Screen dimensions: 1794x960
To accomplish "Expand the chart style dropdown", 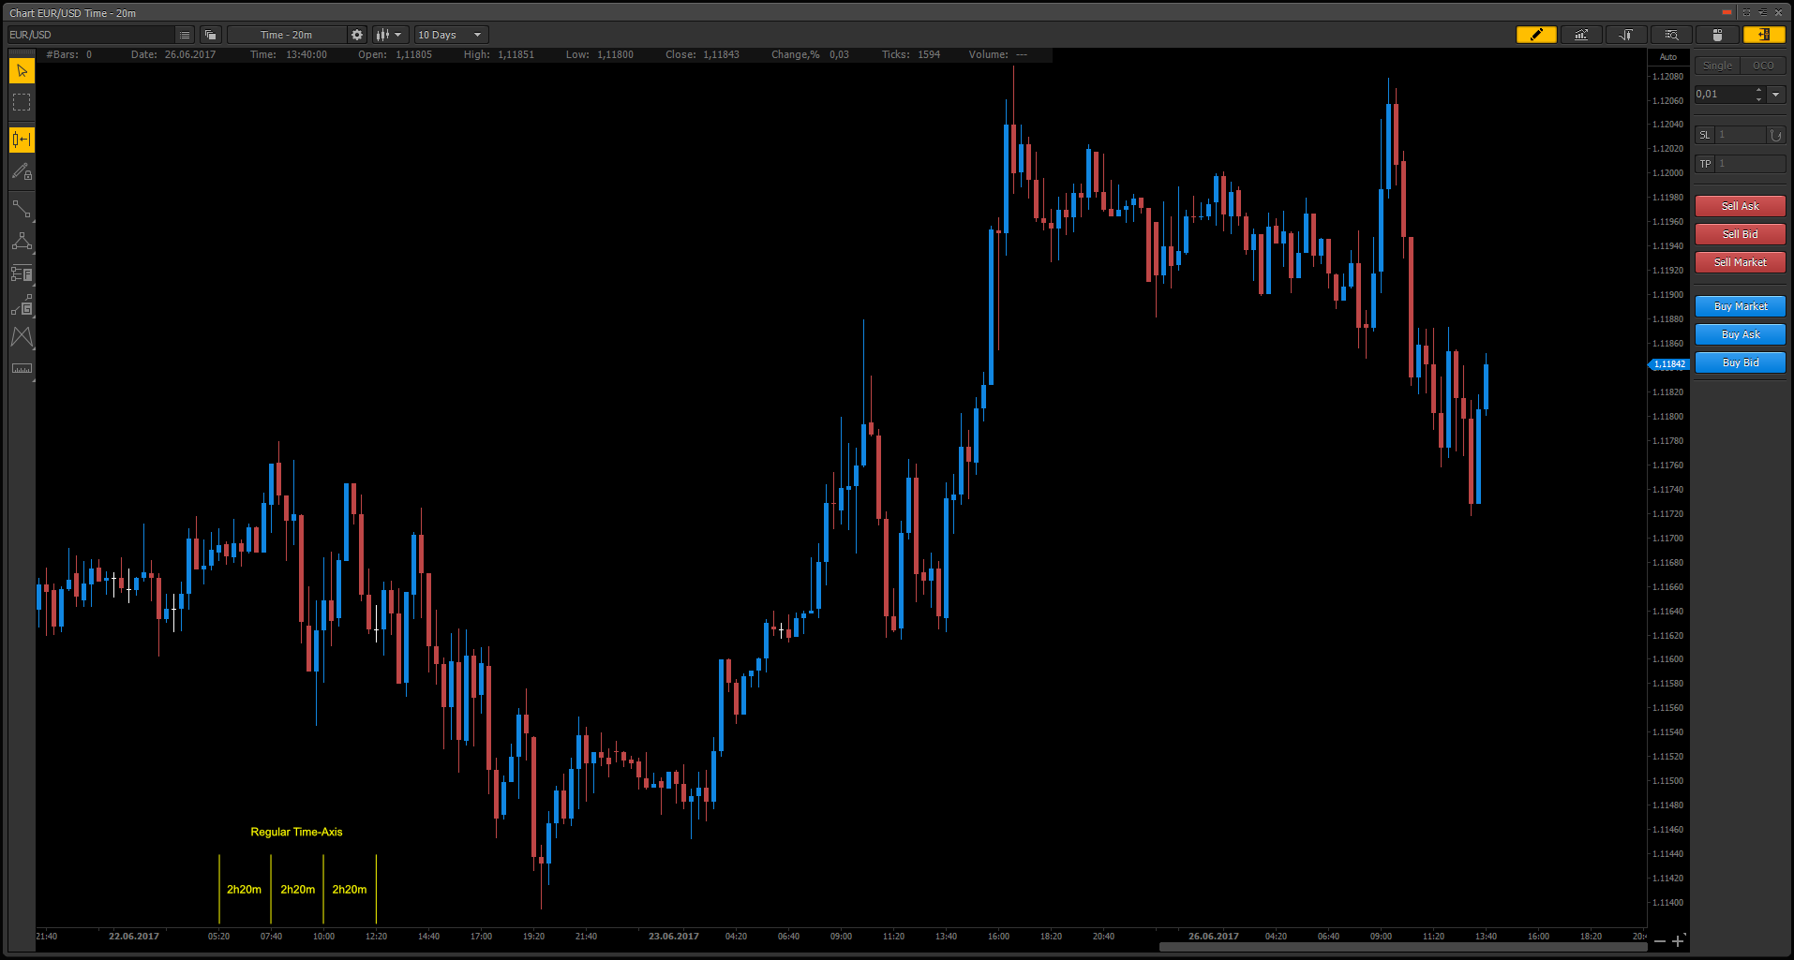I will tap(390, 35).
